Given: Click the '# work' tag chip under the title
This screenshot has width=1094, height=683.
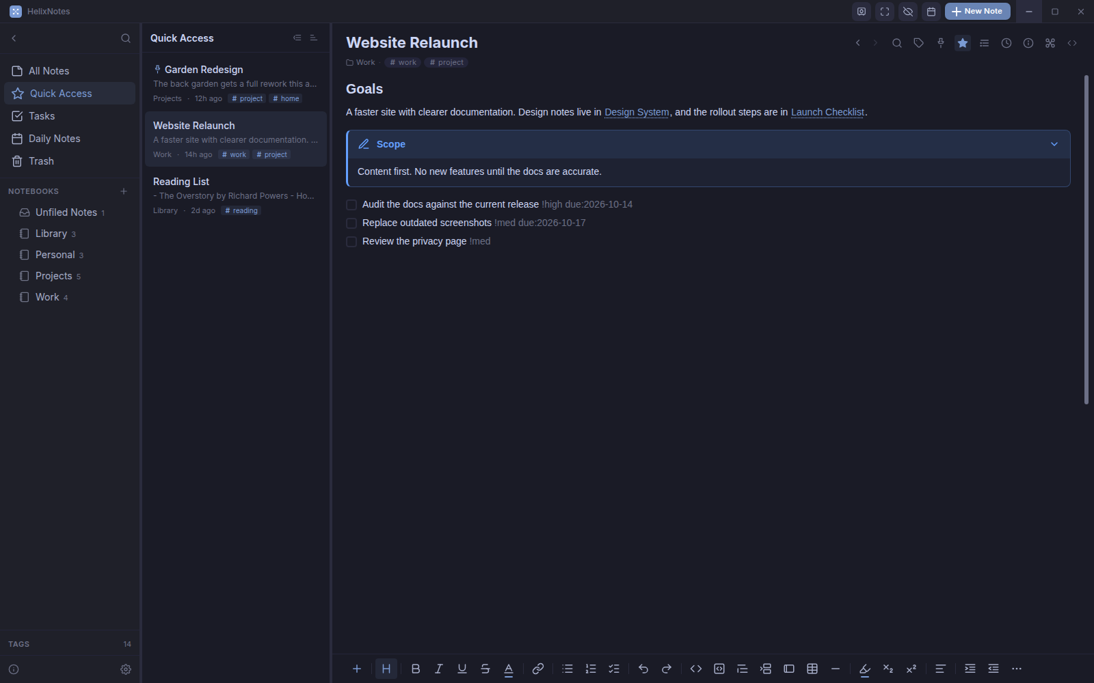Looking at the screenshot, I should click(x=403, y=62).
